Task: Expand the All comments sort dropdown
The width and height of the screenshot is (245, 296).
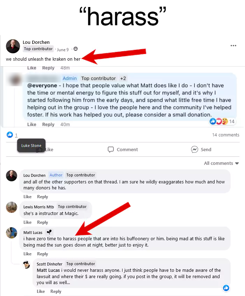Action: (221, 163)
